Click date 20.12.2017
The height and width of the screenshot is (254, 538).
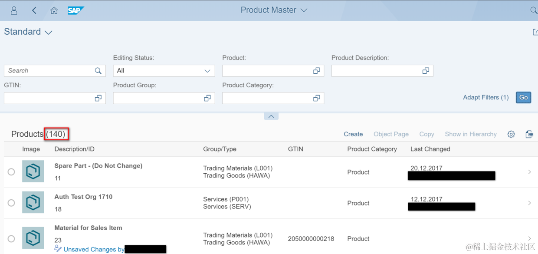pos(426,168)
